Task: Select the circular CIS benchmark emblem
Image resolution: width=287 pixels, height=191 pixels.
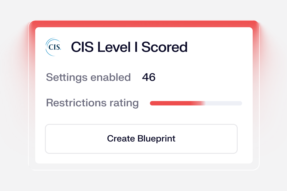Action: click(54, 47)
